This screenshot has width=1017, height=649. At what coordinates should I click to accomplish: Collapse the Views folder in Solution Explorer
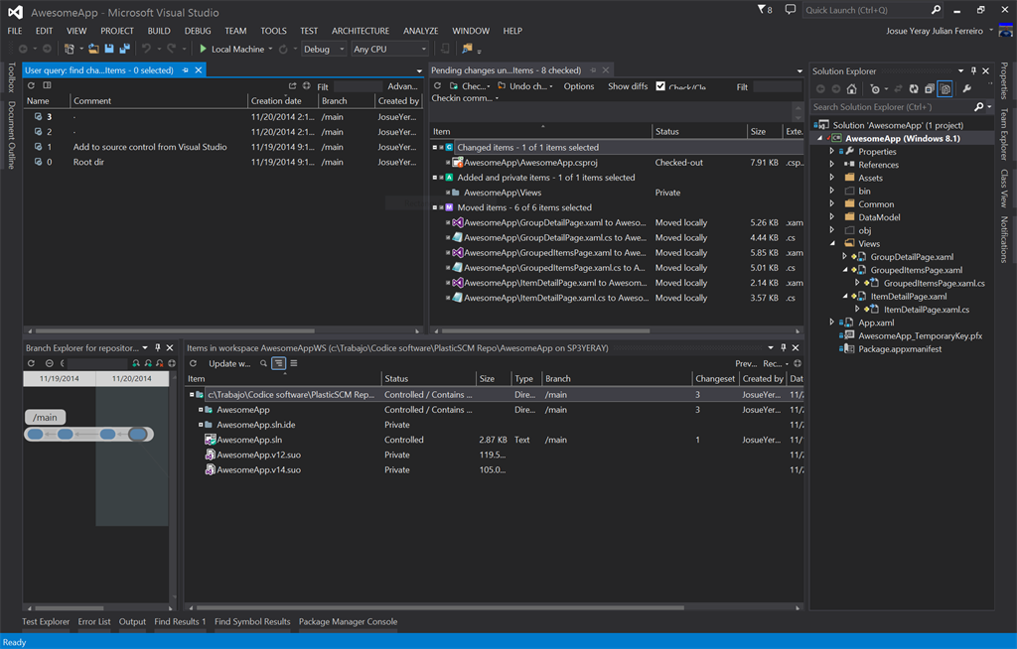click(831, 243)
